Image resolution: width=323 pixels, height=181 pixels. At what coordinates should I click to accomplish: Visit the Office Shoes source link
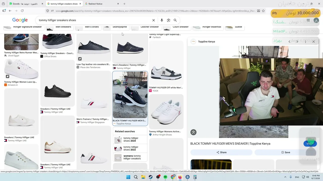50,57
